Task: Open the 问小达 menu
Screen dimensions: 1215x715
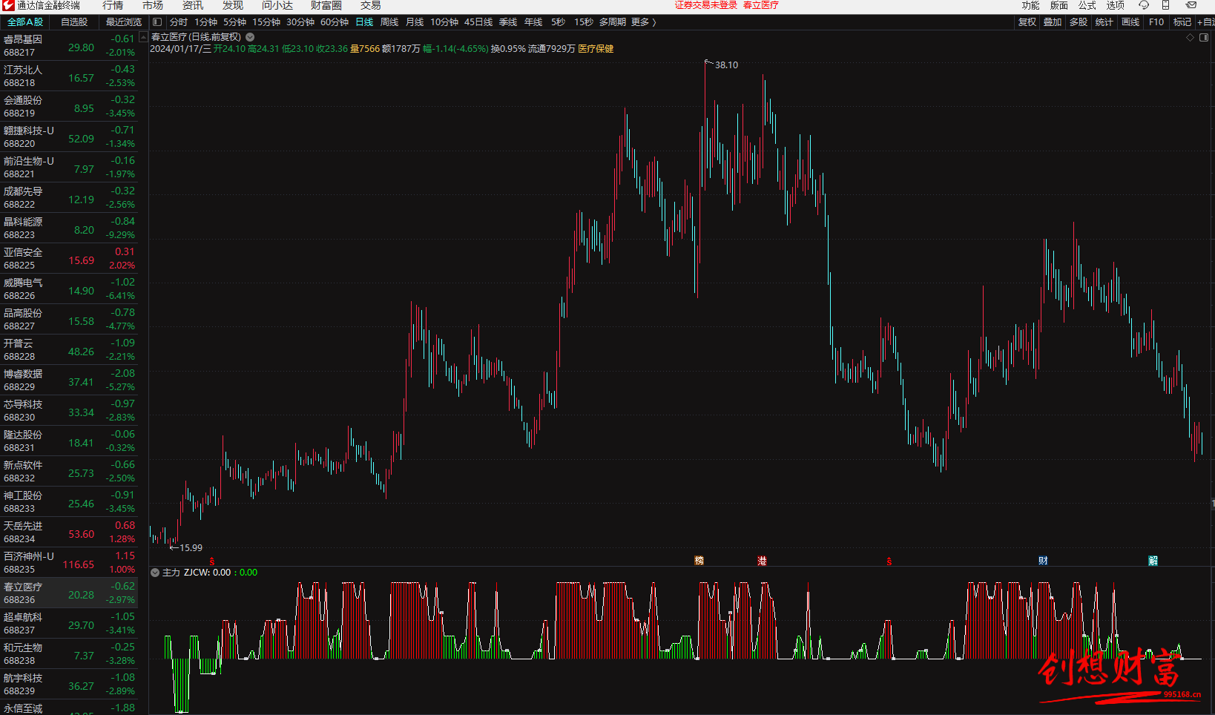Action: click(277, 5)
